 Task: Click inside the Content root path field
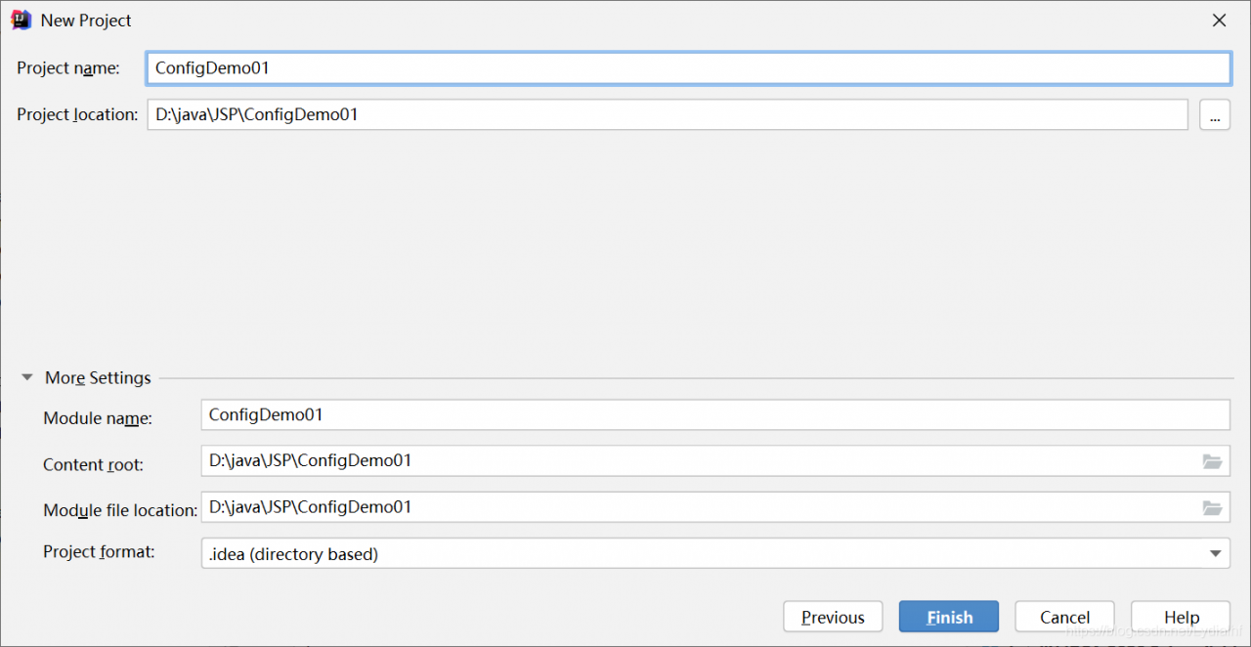(x=699, y=460)
